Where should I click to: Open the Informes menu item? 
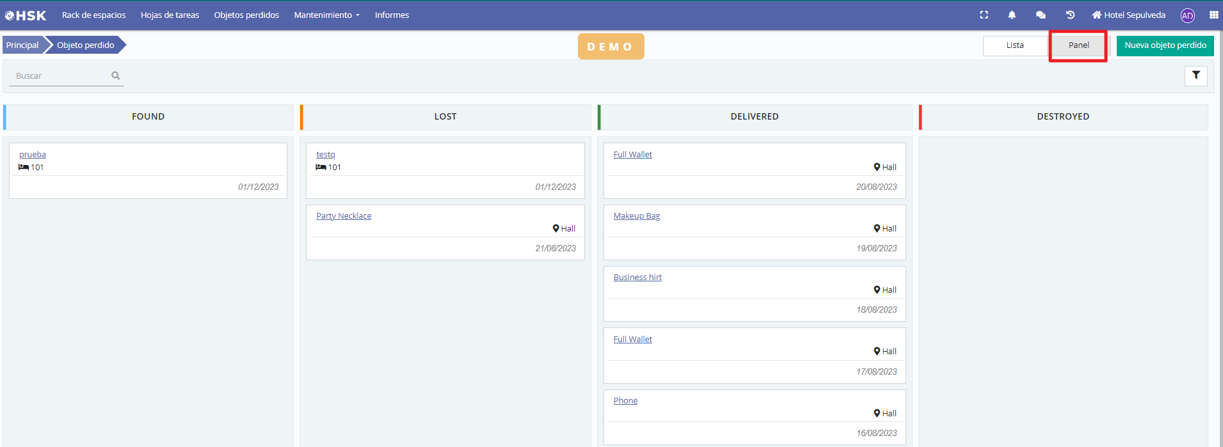(392, 15)
